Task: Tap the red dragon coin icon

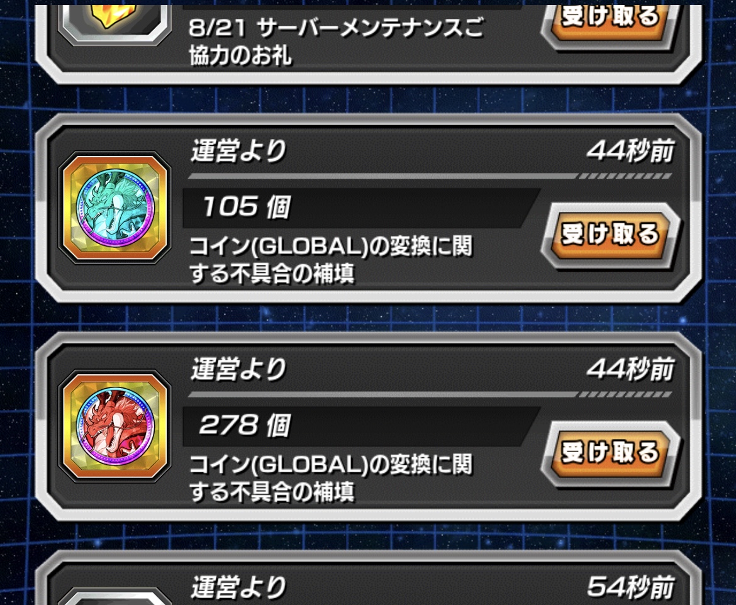Action: click(x=115, y=426)
